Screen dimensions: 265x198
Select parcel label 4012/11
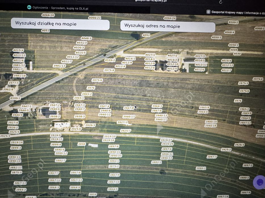click(x=201, y=65)
